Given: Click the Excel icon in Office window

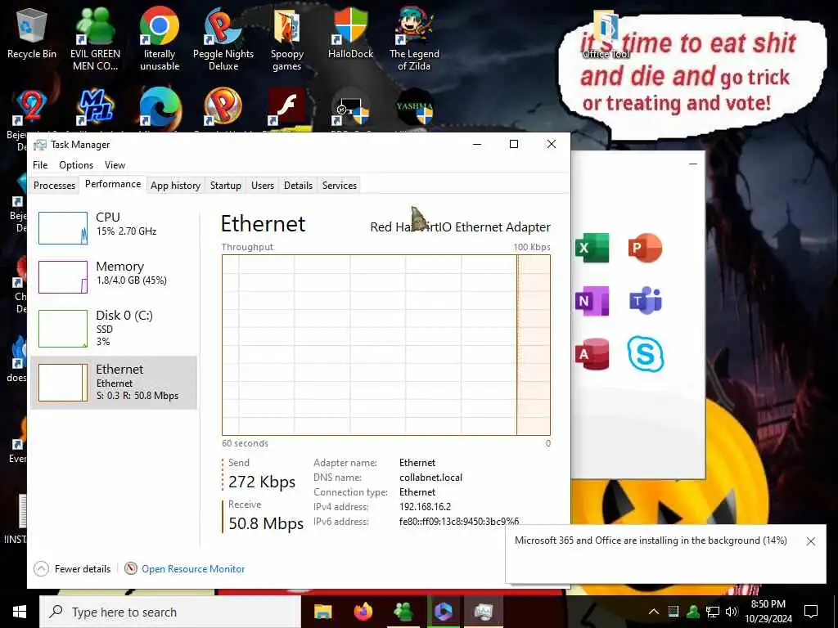Looking at the screenshot, I should [x=592, y=248].
